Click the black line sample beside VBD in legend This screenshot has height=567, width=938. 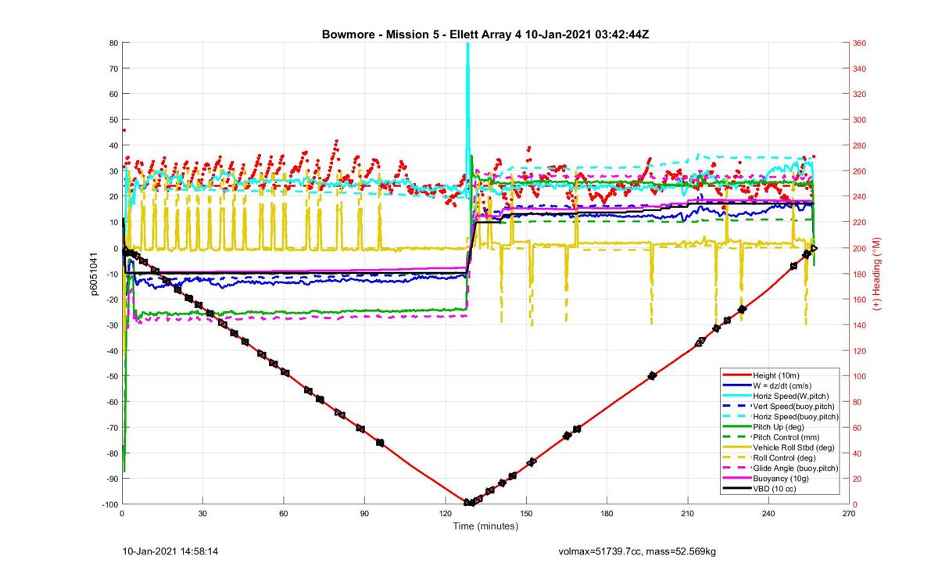click(737, 488)
